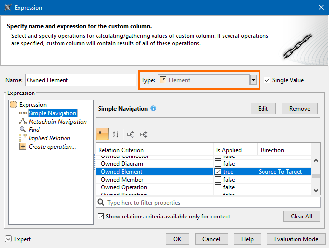329x248 pixels.
Task: Click the alphabetical sort icon
Action: [x=116, y=134]
